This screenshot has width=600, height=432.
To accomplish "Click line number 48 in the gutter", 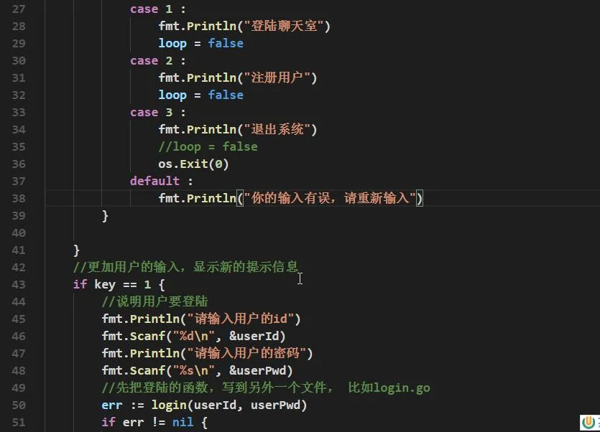I will click(19, 370).
